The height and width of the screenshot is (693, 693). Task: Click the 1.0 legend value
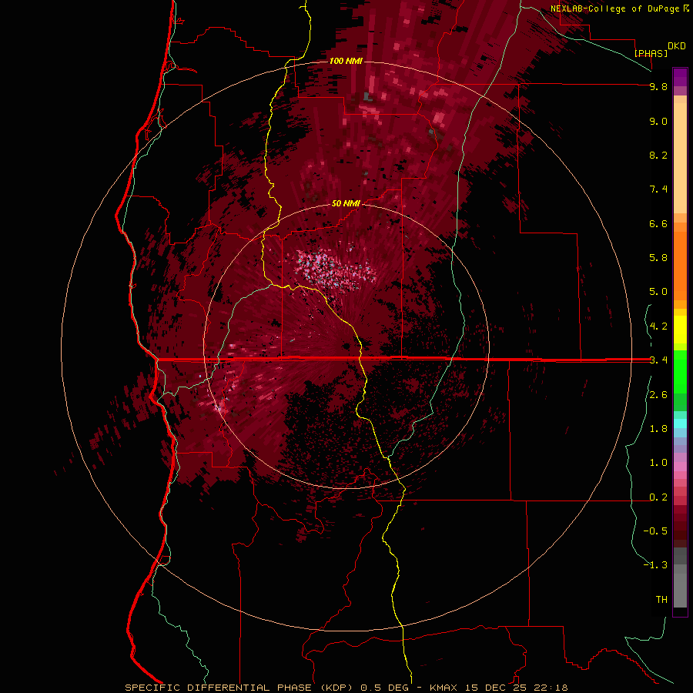pos(658,463)
